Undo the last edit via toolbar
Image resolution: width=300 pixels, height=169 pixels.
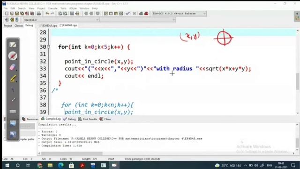[x=47, y=14]
